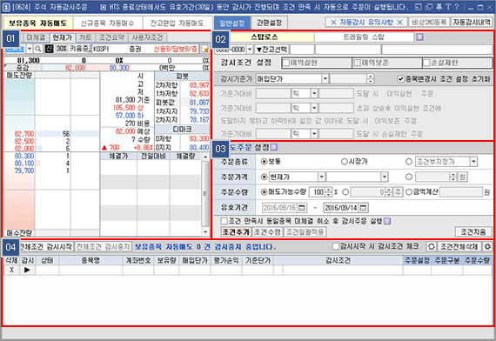
Task: Select the 일반설정 tab
Action: [232, 23]
